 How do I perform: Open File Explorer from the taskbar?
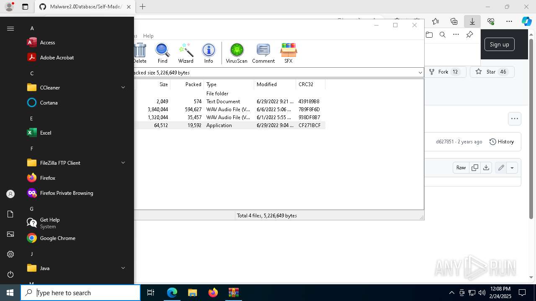192,293
